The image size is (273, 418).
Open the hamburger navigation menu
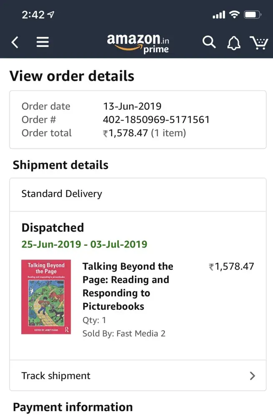click(x=43, y=42)
